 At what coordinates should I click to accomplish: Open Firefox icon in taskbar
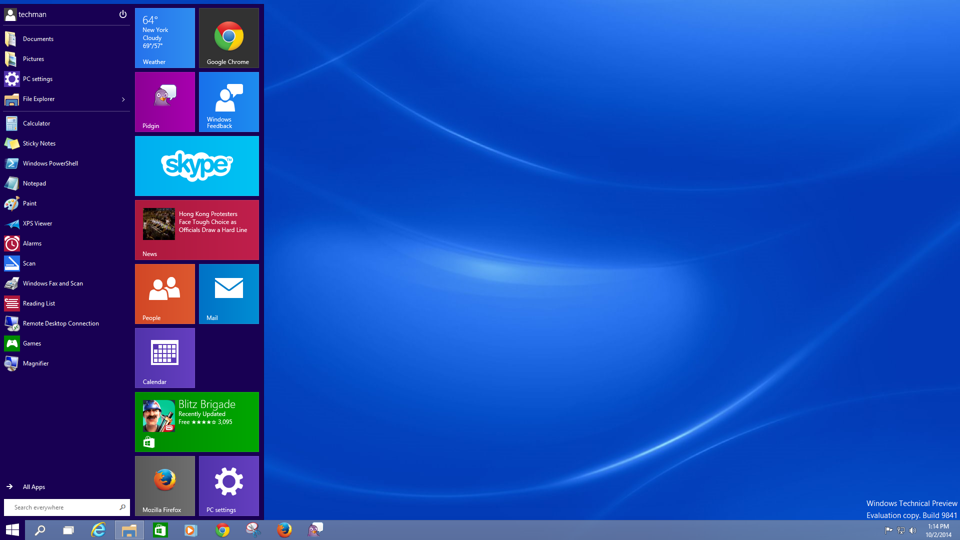(x=284, y=529)
